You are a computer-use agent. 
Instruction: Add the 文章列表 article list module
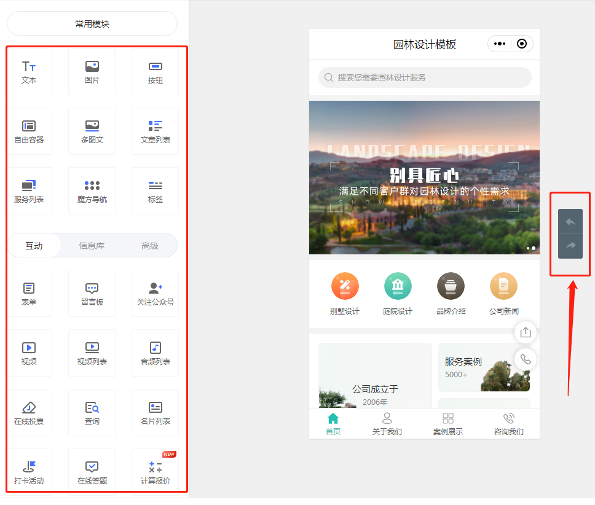pyautogui.click(x=155, y=131)
